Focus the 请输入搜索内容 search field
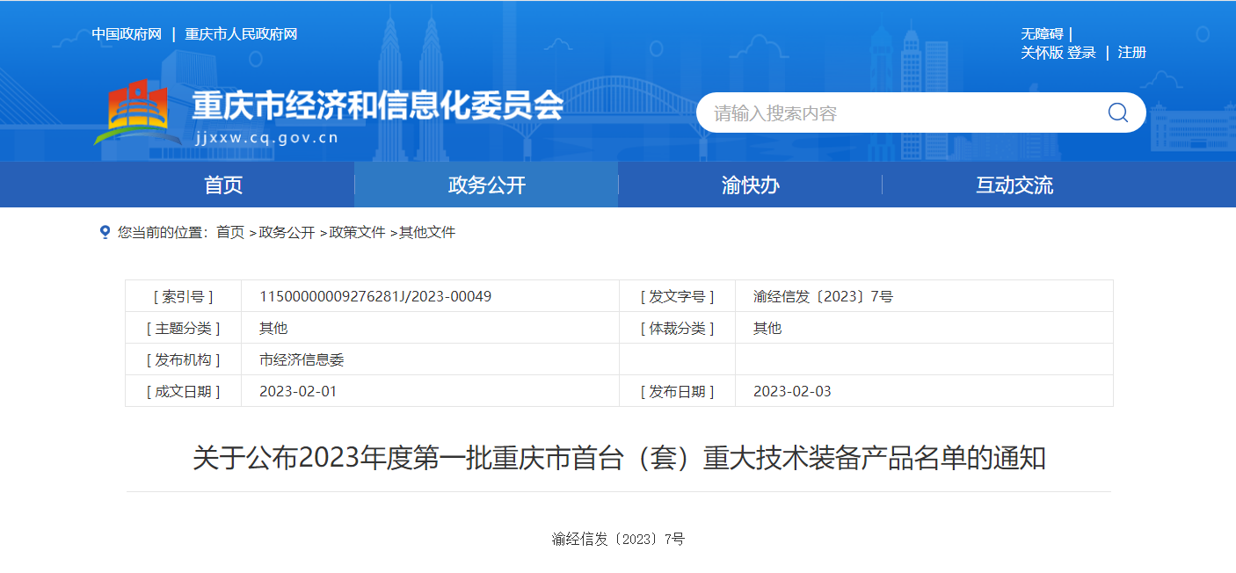Image resolution: width=1236 pixels, height=573 pixels. point(897,113)
